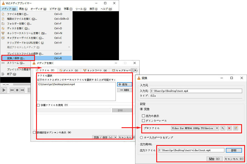Click the 開始 start button
Image resolution: width=247 pixels, height=164 pixels.
coord(214,159)
